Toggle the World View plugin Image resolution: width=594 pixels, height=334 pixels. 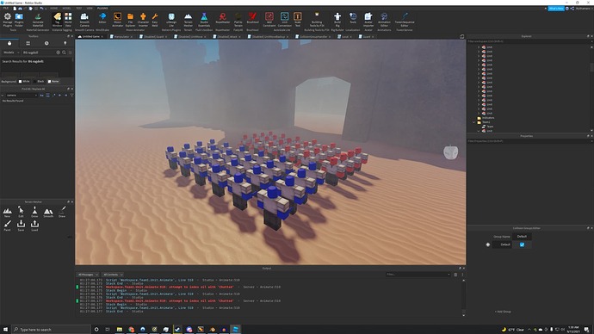pos(68,19)
